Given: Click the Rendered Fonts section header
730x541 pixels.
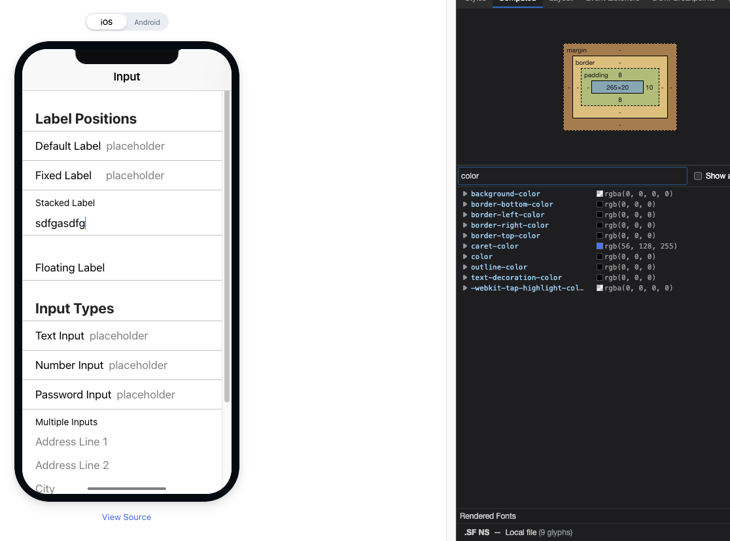Looking at the screenshot, I should pyautogui.click(x=488, y=516).
